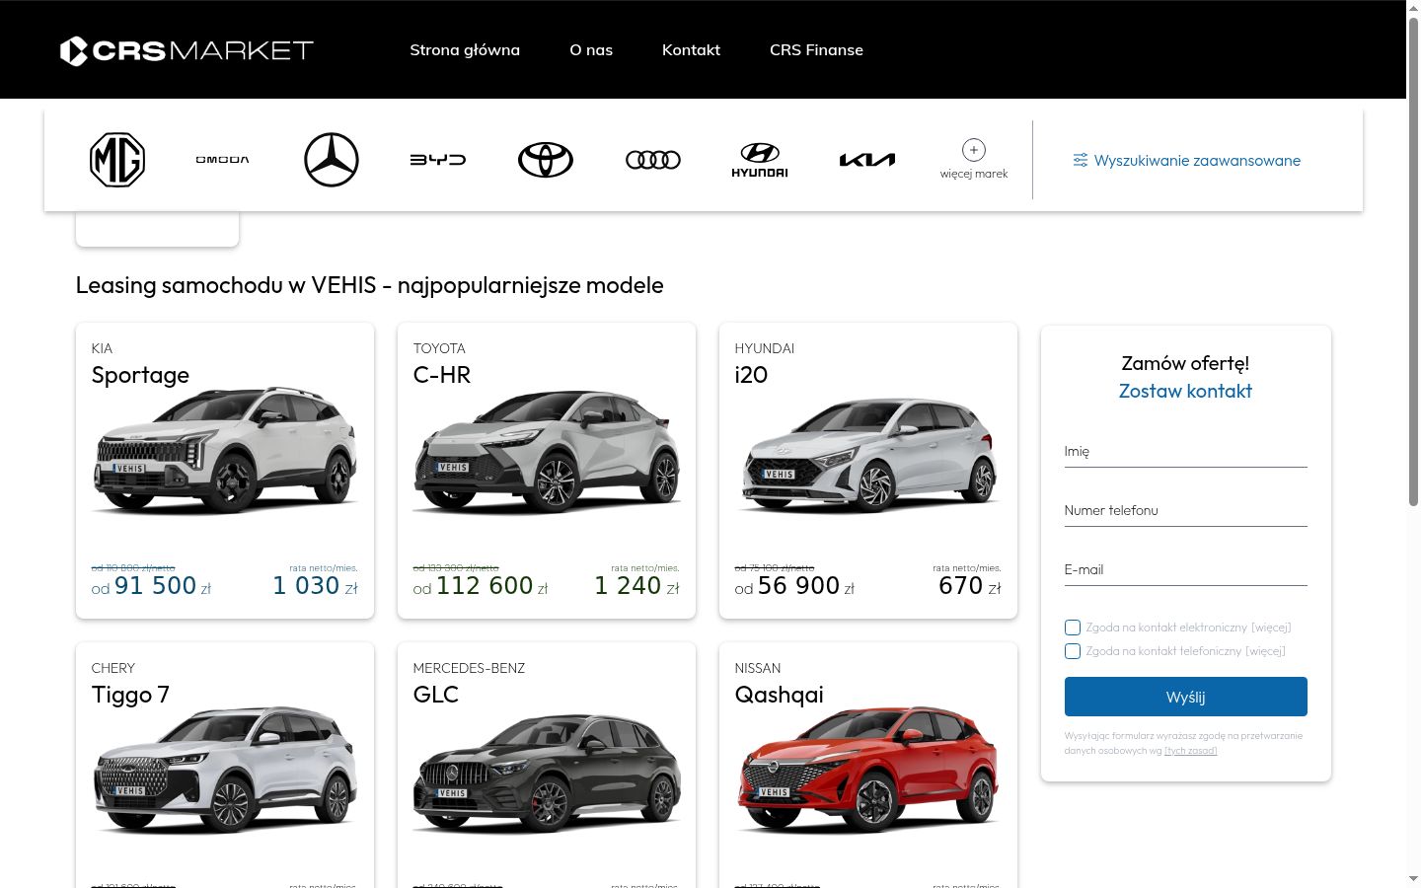The height and width of the screenshot is (888, 1421).
Task: Click the Sportage model title
Action: coord(140,375)
